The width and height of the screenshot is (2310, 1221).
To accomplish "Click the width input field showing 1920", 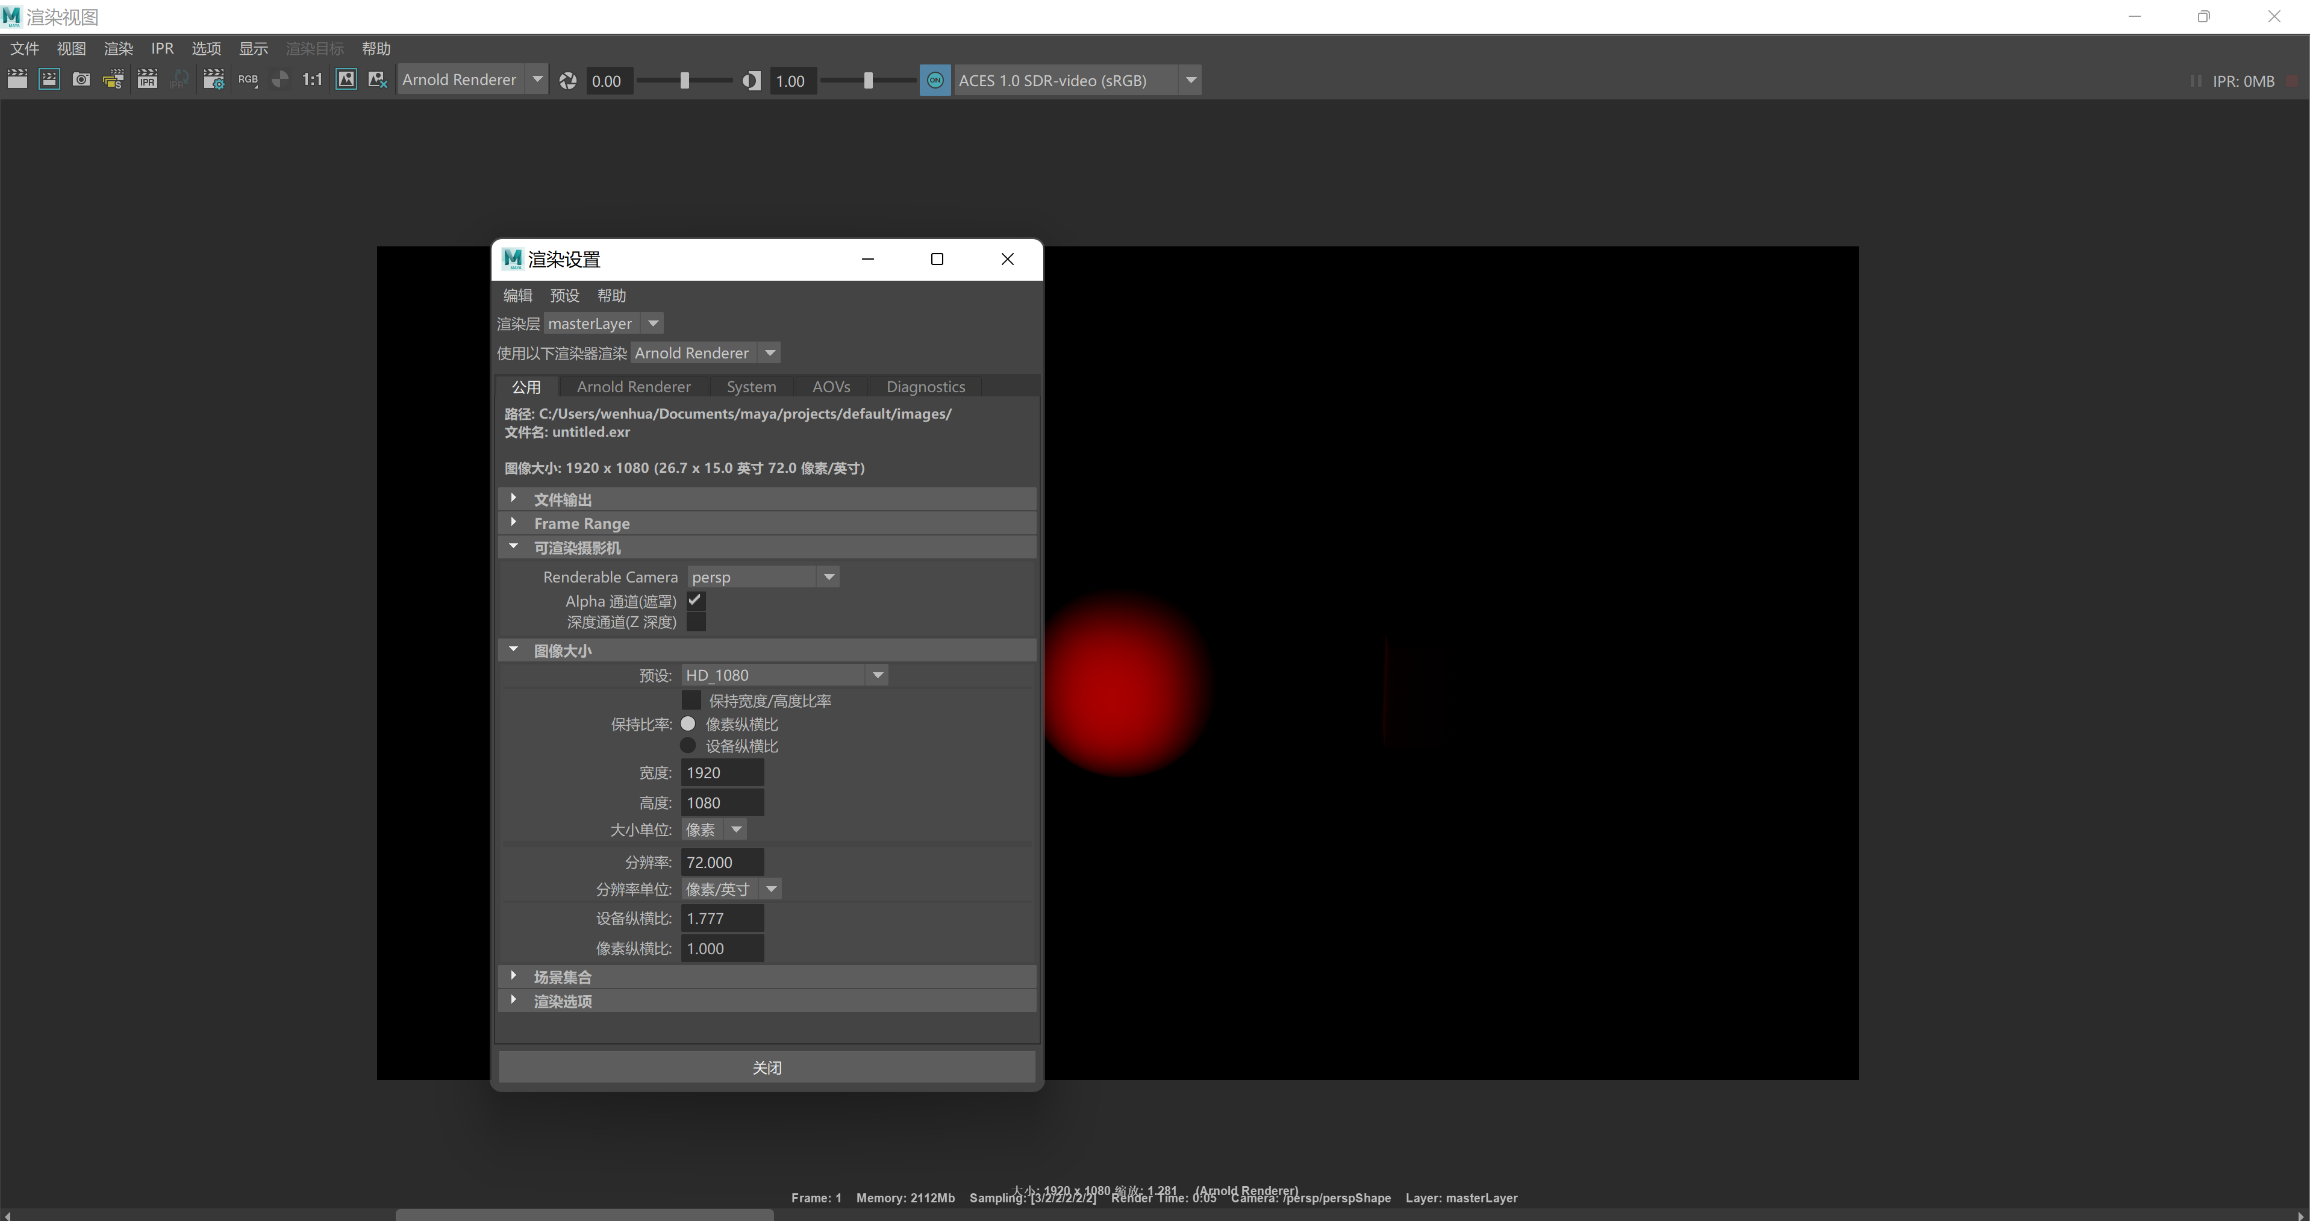I will point(722,773).
